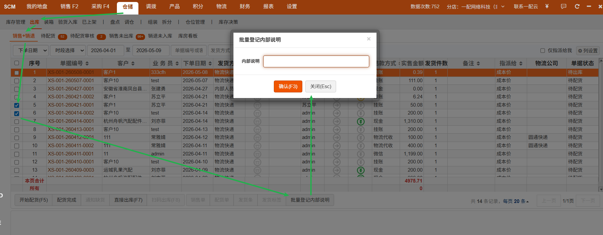Open the 财务 menu
This screenshot has height=235, width=603.
tap(245, 7)
